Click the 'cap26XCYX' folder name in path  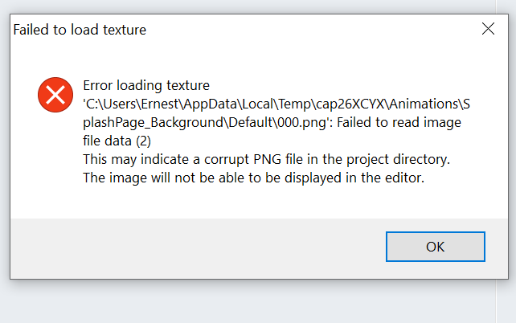click(350, 104)
